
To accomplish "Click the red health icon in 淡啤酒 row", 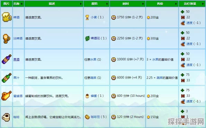I will tap(183, 38).
